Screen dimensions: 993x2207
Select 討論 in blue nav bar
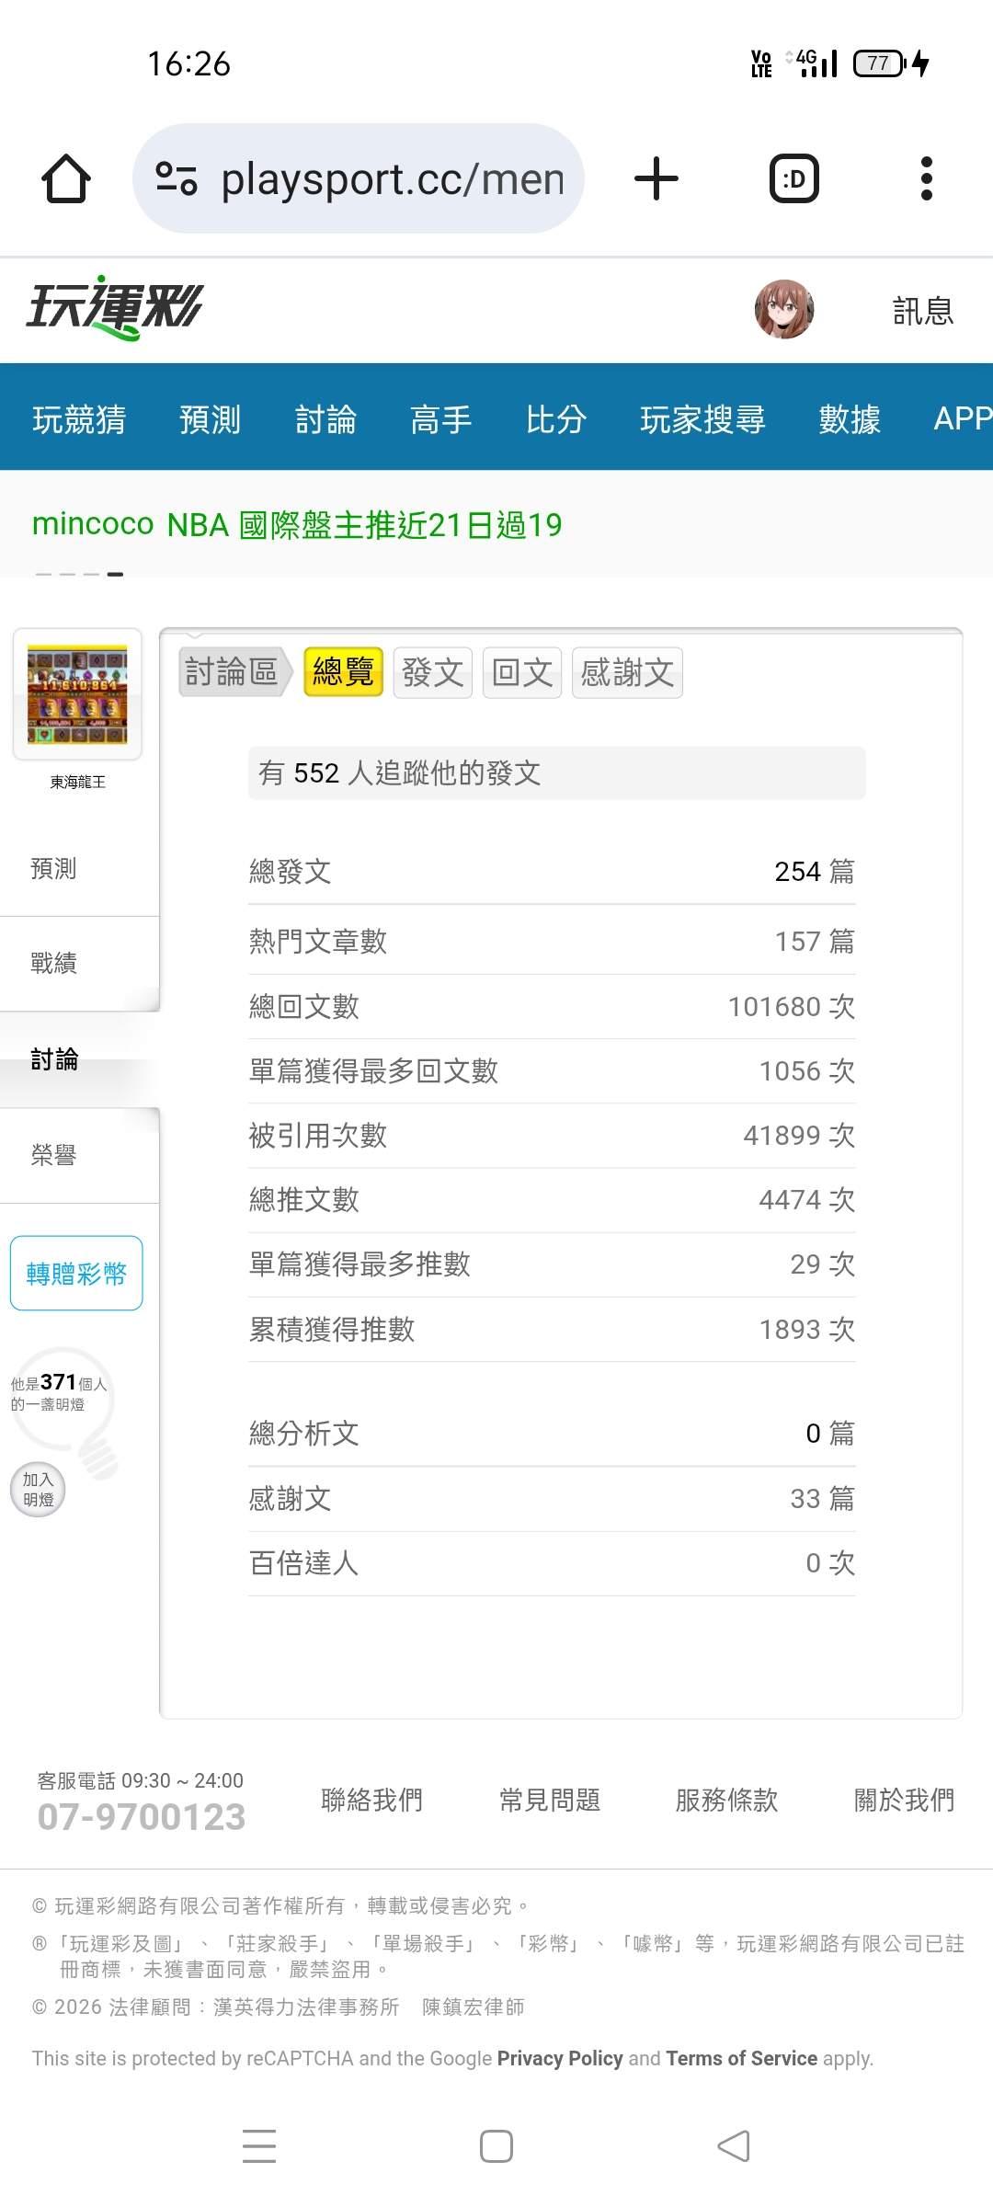[325, 419]
